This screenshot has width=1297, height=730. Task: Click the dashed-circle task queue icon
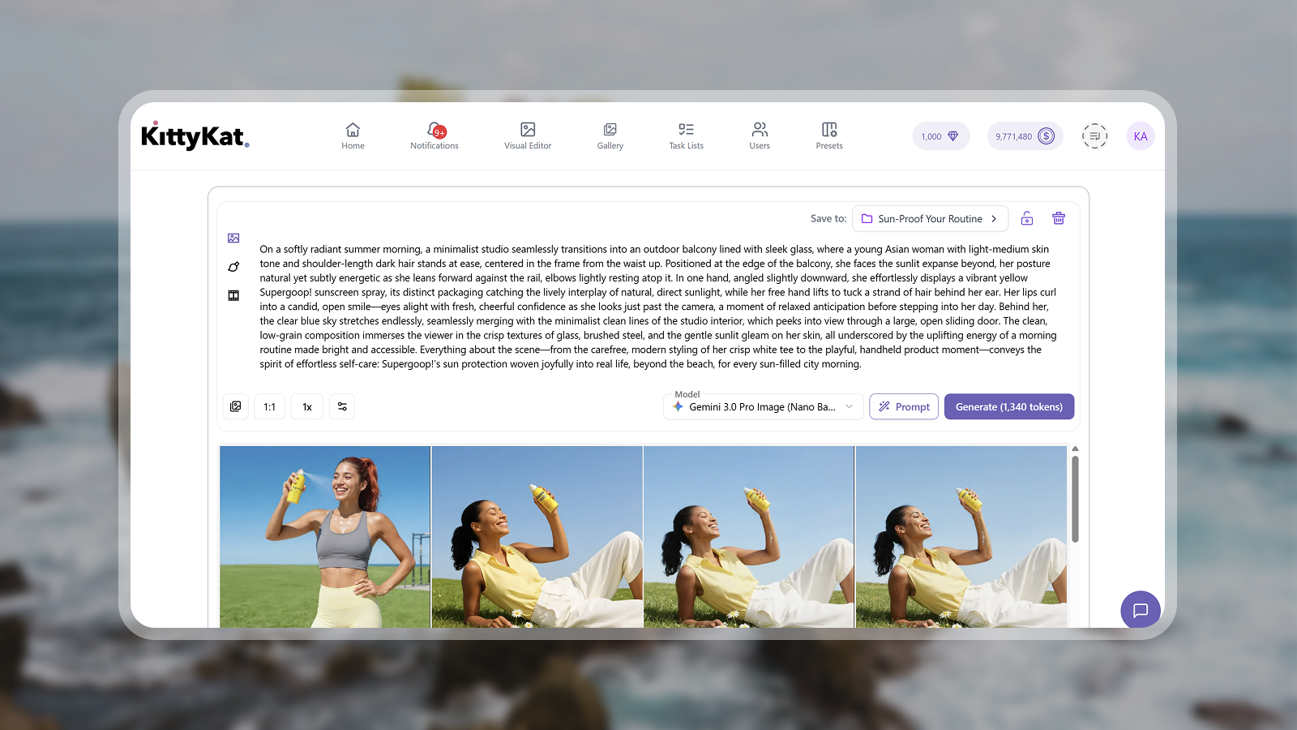point(1094,136)
